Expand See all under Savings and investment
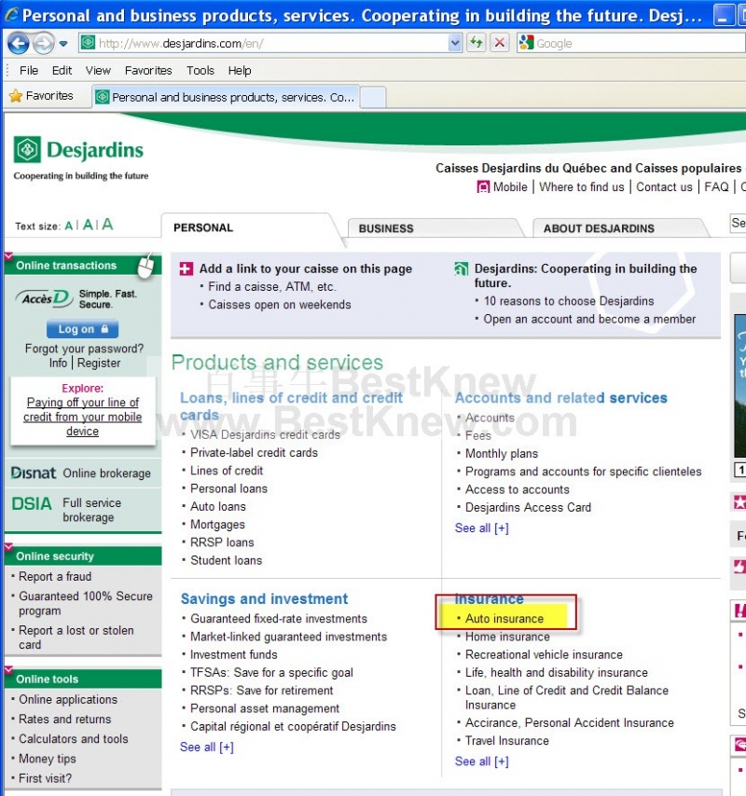The width and height of the screenshot is (746, 796). (207, 748)
